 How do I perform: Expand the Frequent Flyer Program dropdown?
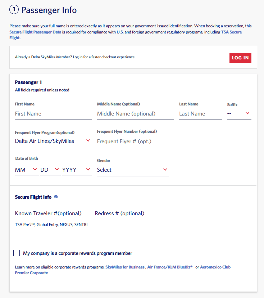(53, 141)
